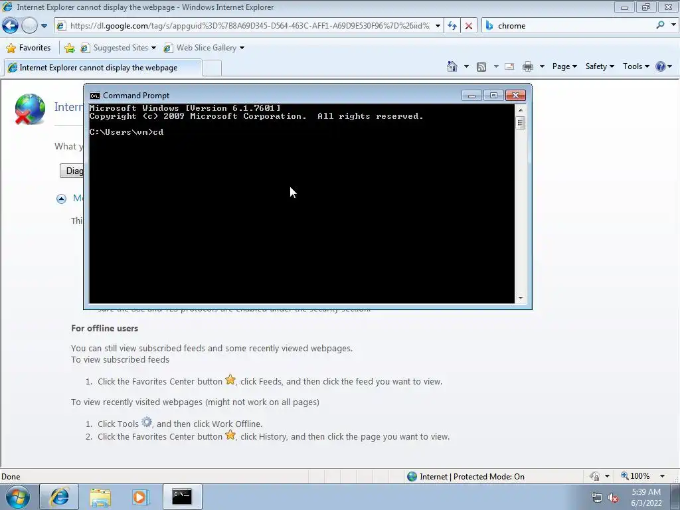Expand the address bar URL history dropdown

[438, 26]
